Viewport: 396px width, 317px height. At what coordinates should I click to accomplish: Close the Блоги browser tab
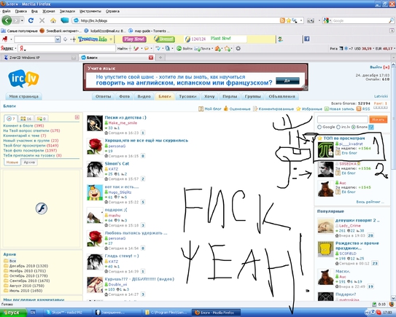(151, 58)
